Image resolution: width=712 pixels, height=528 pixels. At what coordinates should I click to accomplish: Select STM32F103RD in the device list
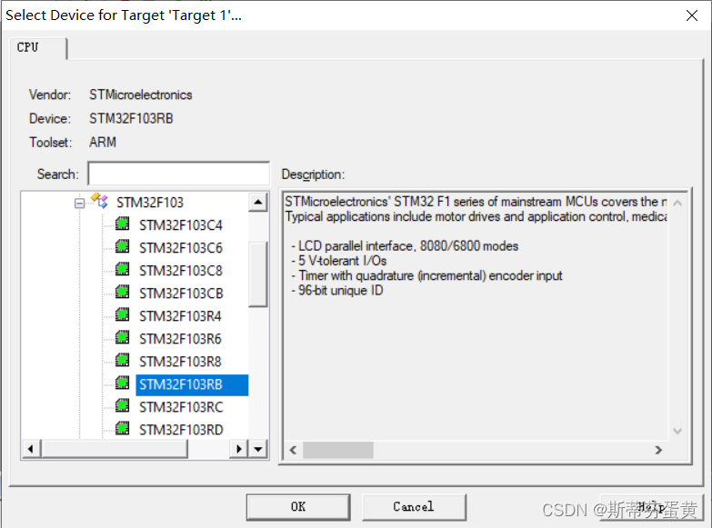[x=181, y=430]
